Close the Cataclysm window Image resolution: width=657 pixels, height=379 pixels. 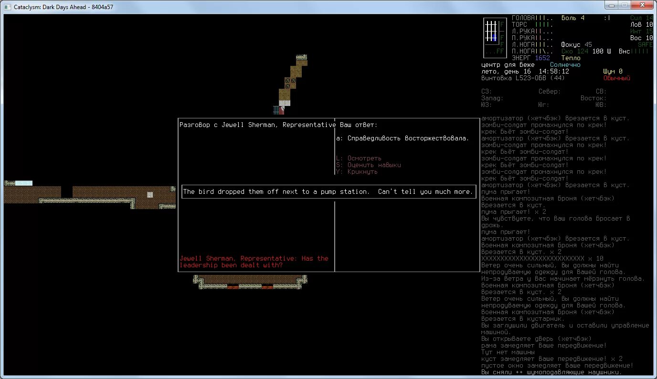[642, 5]
